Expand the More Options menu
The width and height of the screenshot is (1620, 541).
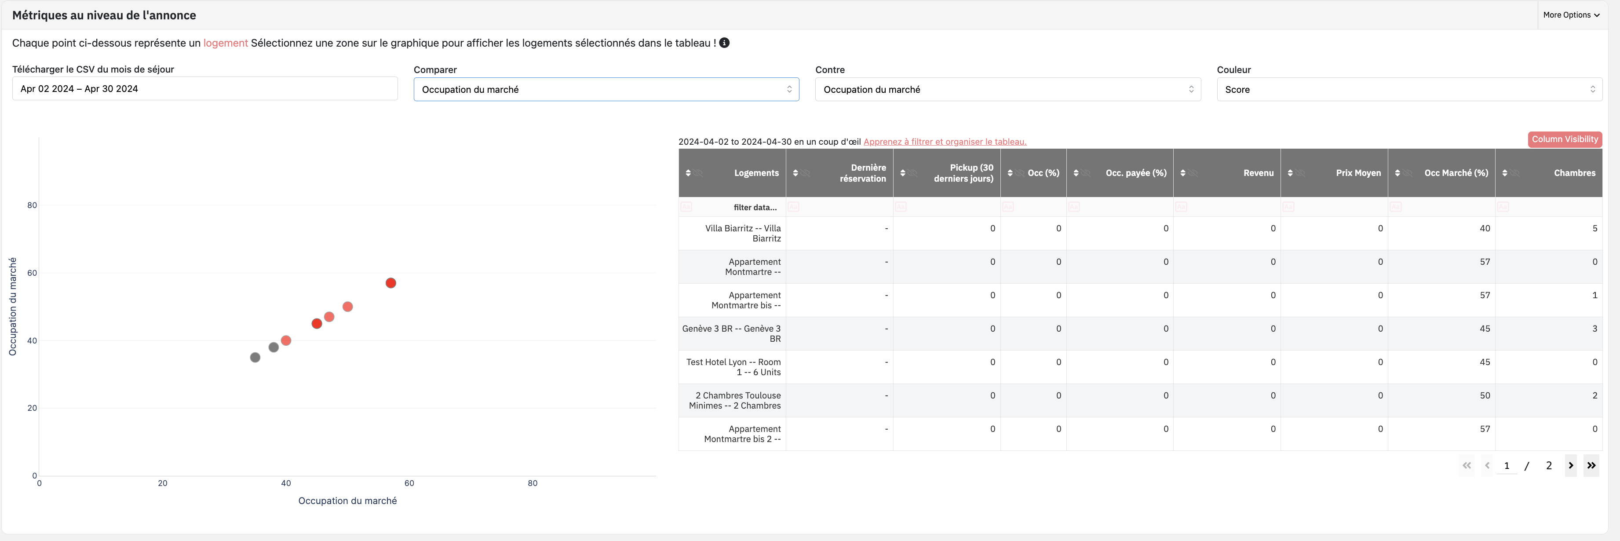pos(1571,15)
